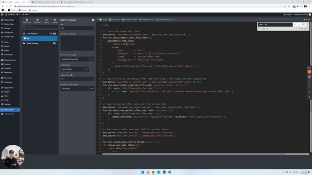
Task: Click Format Code in editor toolbar
Action: 165,19
